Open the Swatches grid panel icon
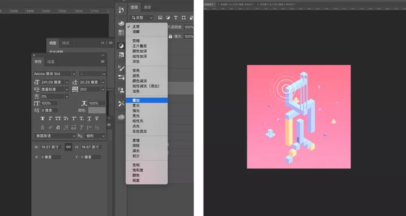Screen dimensions: 406x216 121,33
